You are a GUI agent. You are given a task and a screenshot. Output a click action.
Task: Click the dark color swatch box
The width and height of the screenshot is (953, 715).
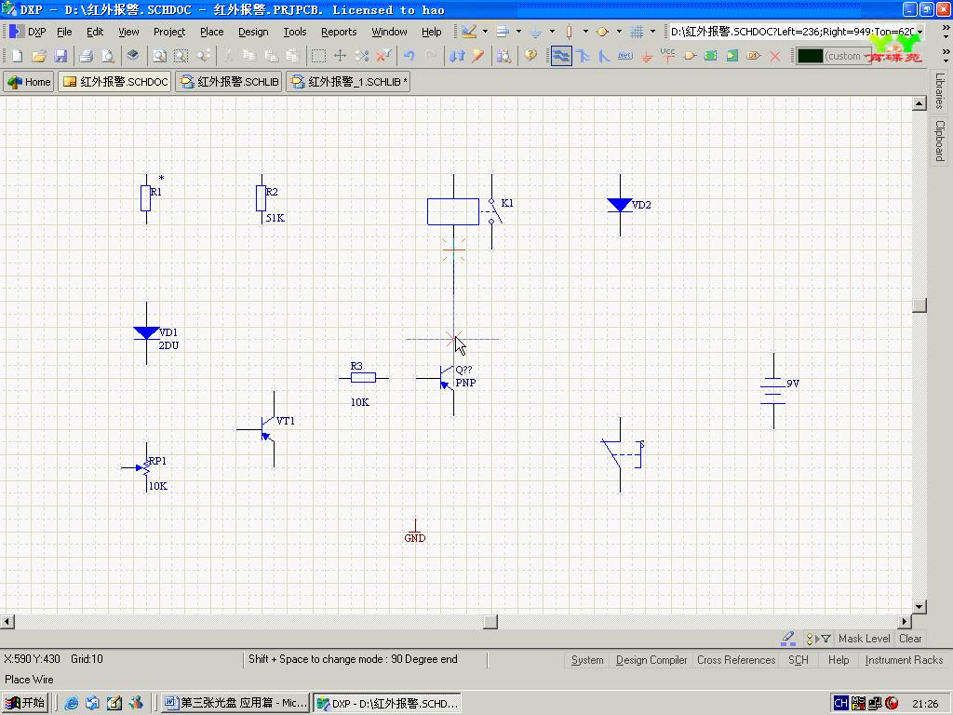pos(811,56)
